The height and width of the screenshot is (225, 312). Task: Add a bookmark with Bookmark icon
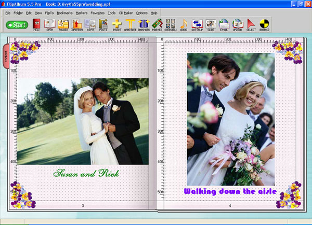pyautogui.click(x=144, y=25)
